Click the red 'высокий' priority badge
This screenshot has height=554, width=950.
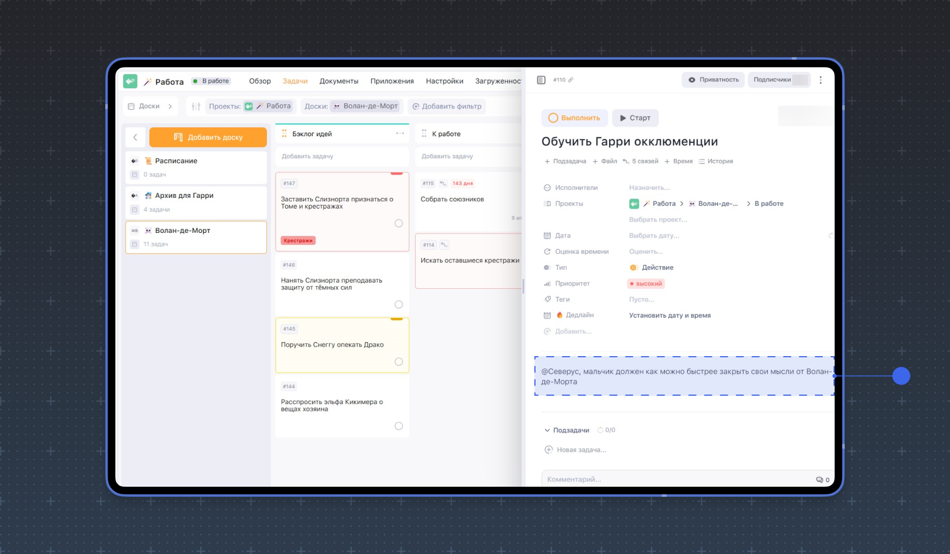click(646, 284)
